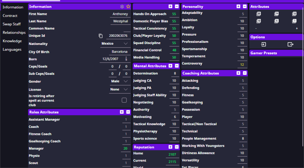The width and height of the screenshot is (304, 168).
Task: Copy the Unique Id to clipboard
Action: [x=101, y=36]
